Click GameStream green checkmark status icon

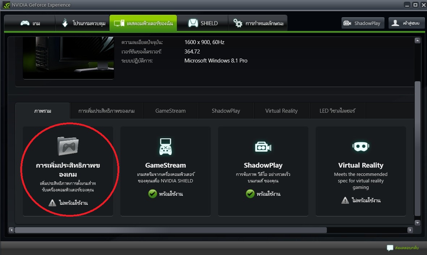(x=153, y=194)
